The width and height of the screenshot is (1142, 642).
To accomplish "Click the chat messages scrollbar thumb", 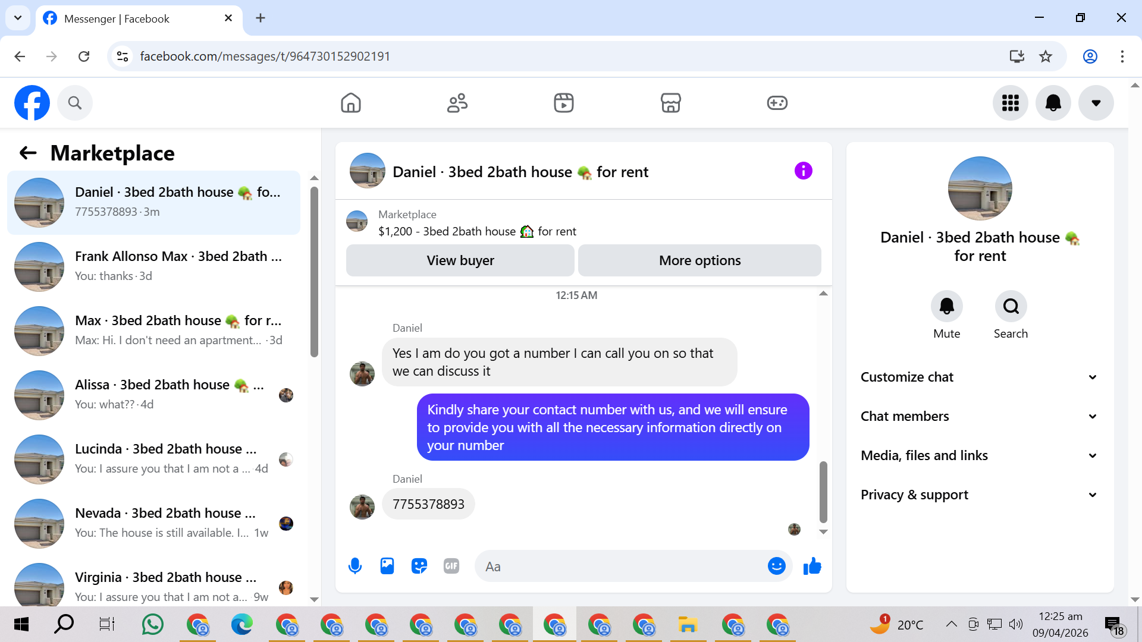I will (x=823, y=492).
